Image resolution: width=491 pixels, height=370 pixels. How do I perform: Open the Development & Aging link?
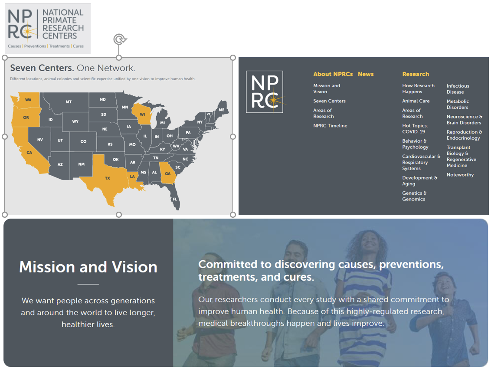pyautogui.click(x=419, y=180)
